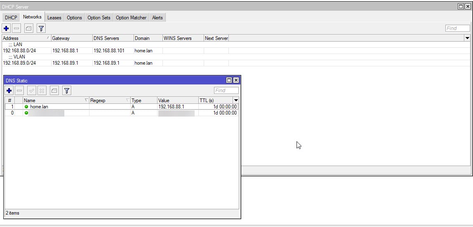Close the DNS Static window
The width and height of the screenshot is (473, 227).
pyautogui.click(x=236, y=80)
